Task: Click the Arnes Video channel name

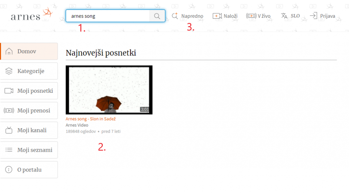Action: (x=77, y=125)
